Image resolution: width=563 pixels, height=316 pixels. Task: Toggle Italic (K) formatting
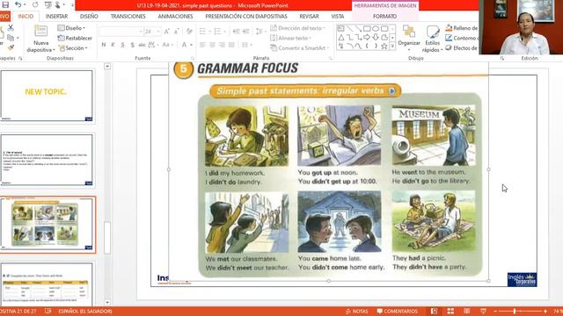[x=113, y=45]
